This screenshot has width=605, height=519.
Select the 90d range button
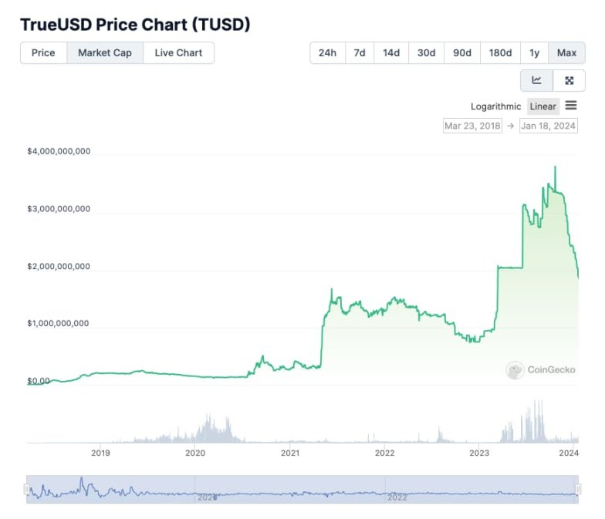pos(462,52)
